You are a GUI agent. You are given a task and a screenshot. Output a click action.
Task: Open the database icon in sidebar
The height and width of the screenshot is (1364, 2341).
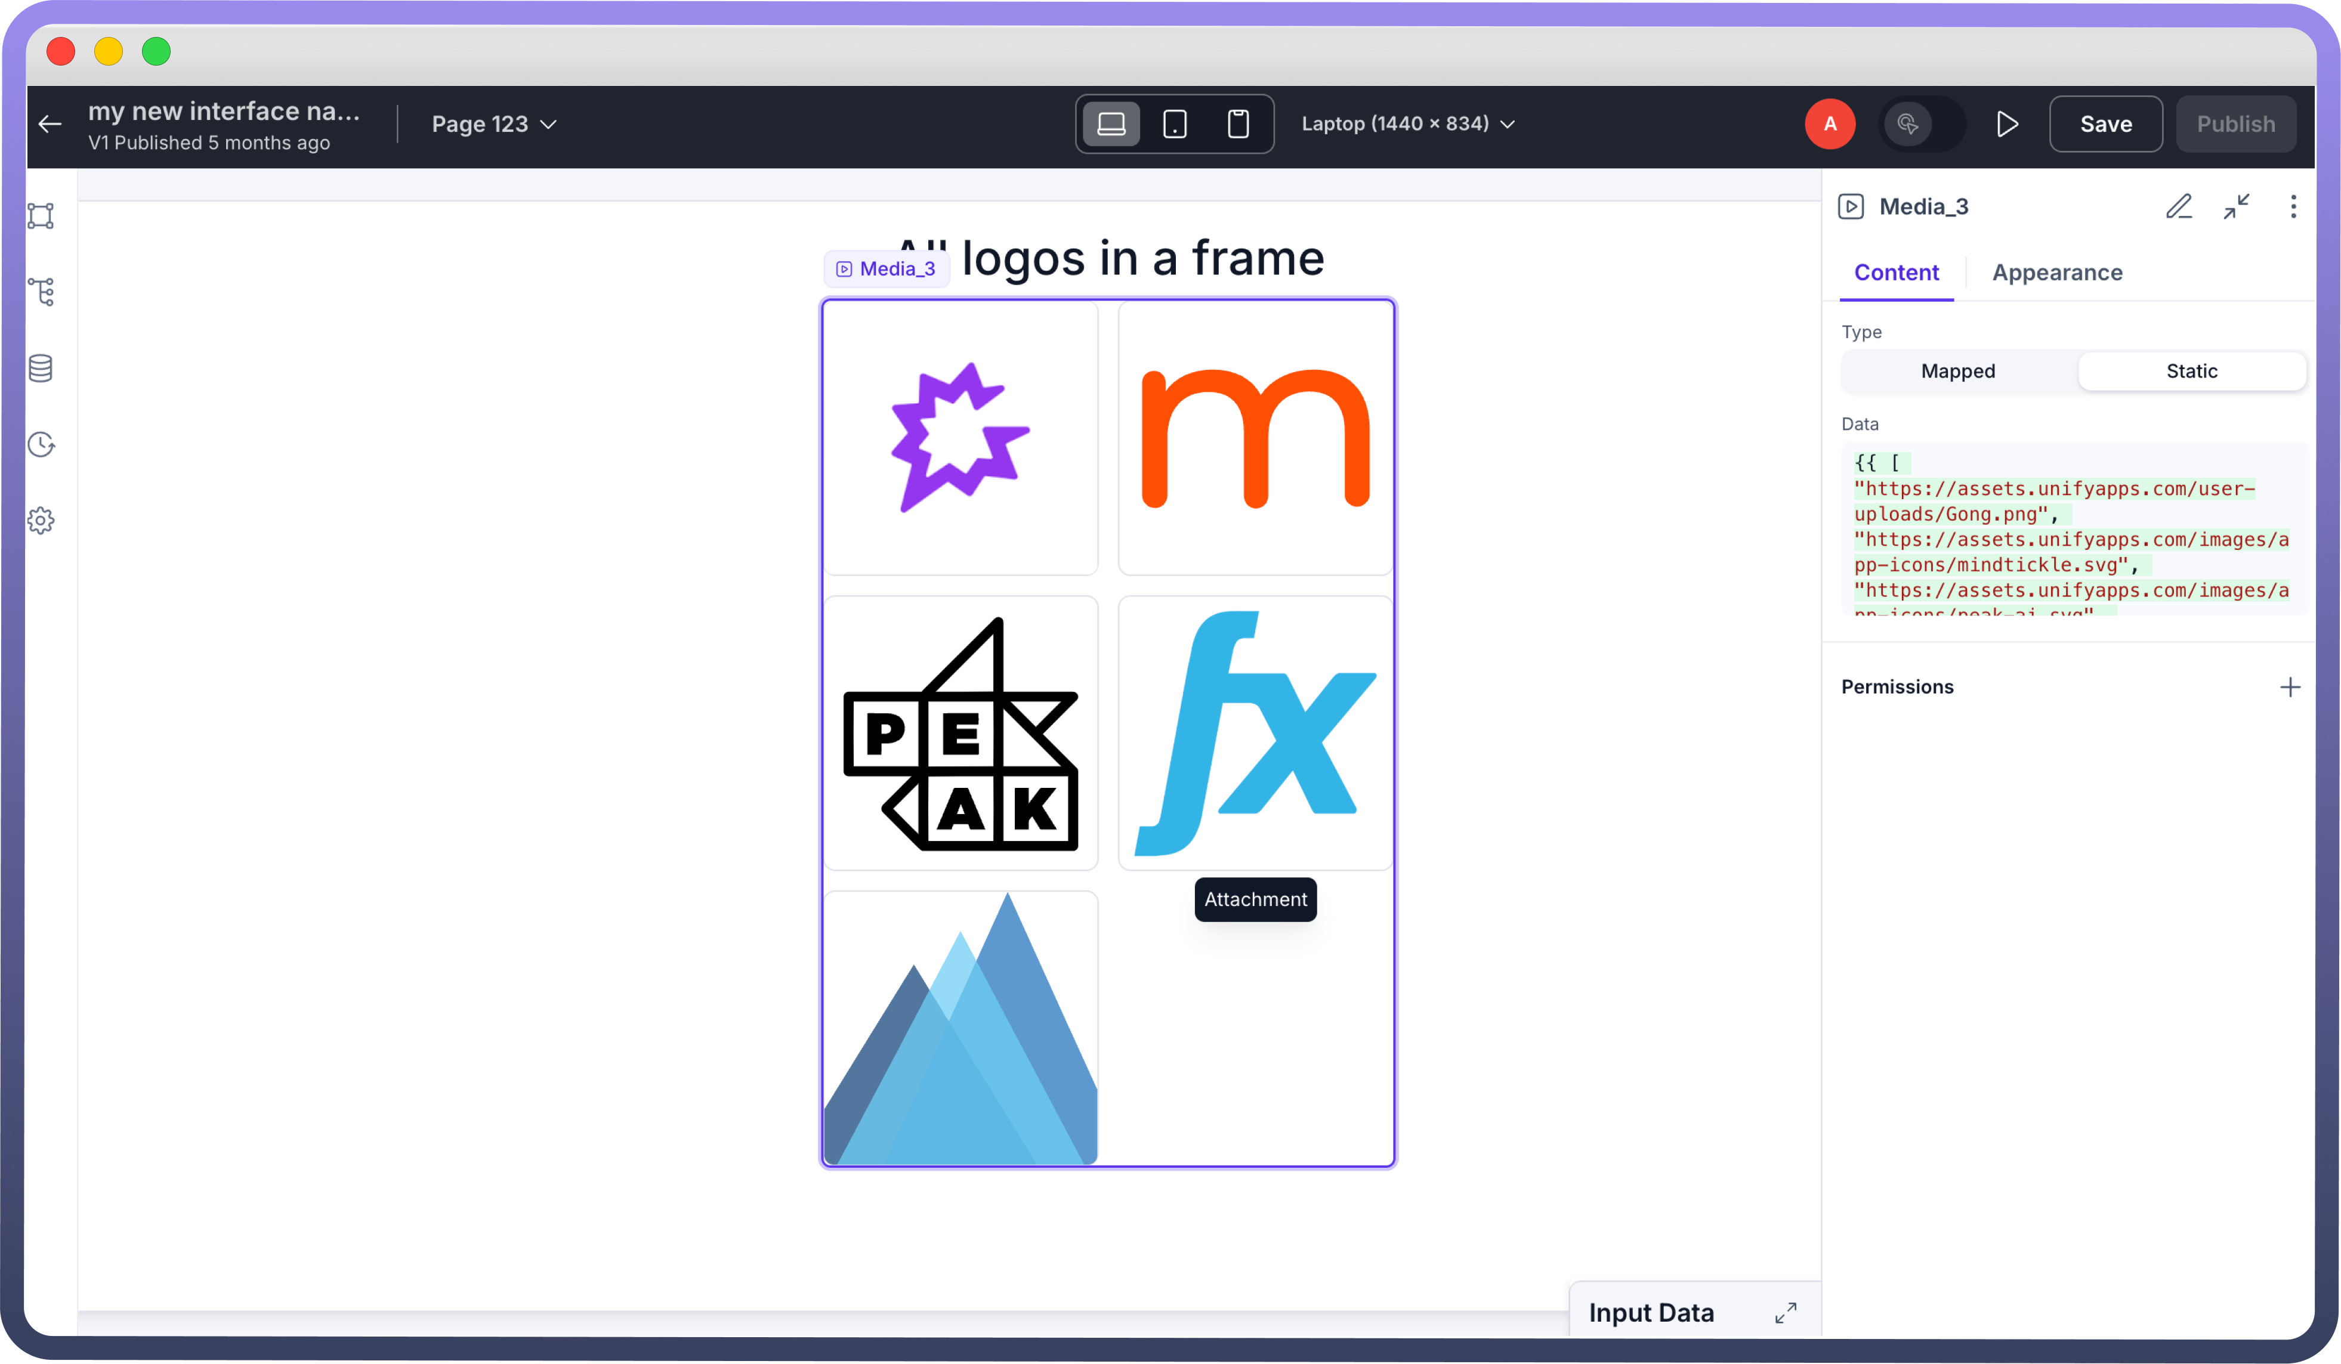click(41, 368)
